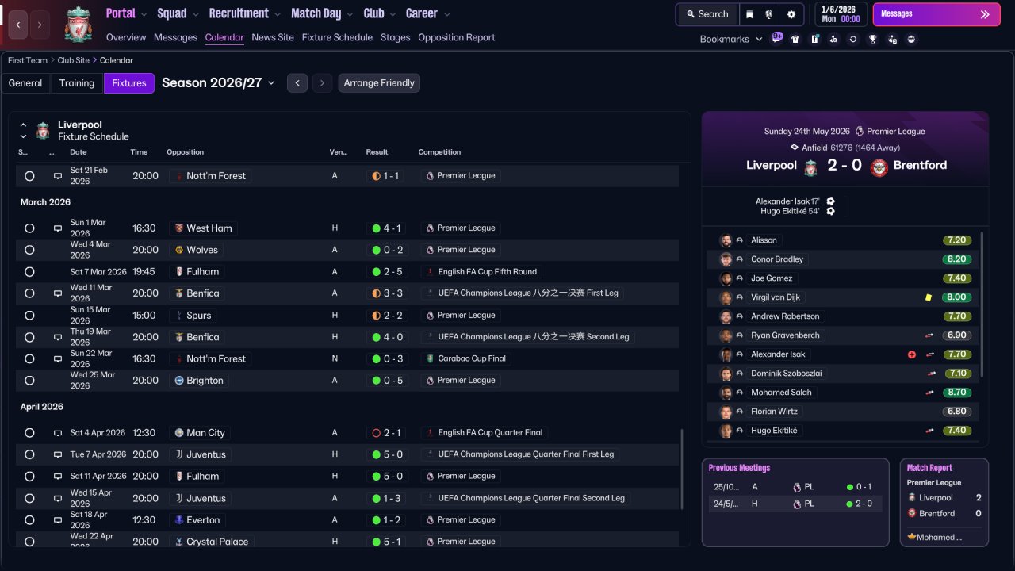Select the radio circle for the Everton fixture
This screenshot has height=571, width=1015.
point(29,520)
